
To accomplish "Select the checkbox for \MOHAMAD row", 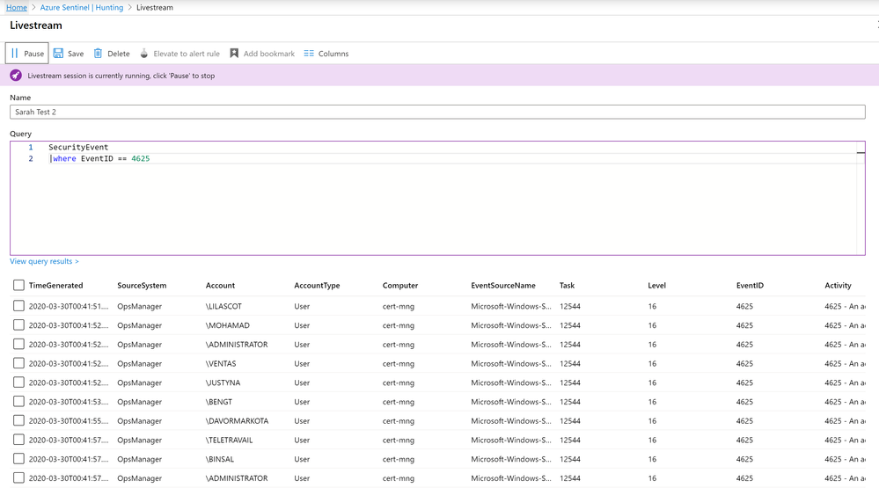I will [x=18, y=325].
